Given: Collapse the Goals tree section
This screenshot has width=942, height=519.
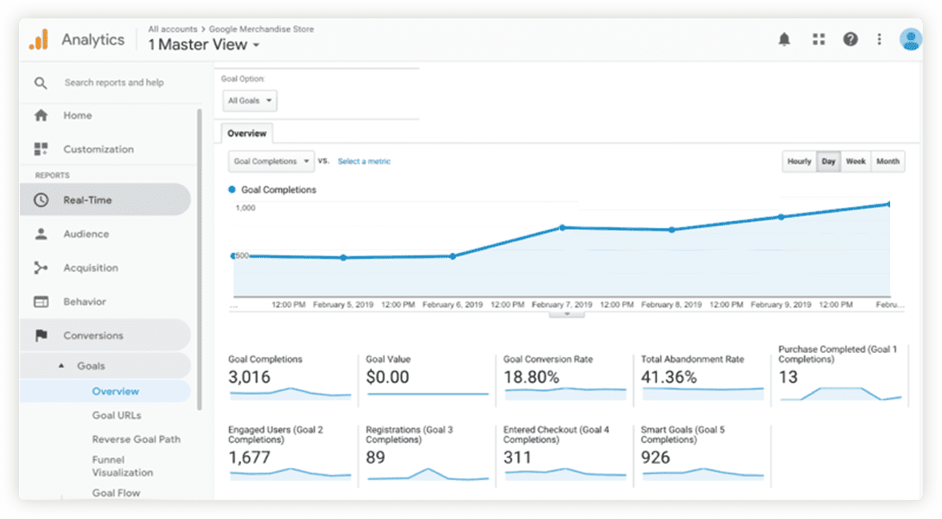Looking at the screenshot, I should (62, 366).
